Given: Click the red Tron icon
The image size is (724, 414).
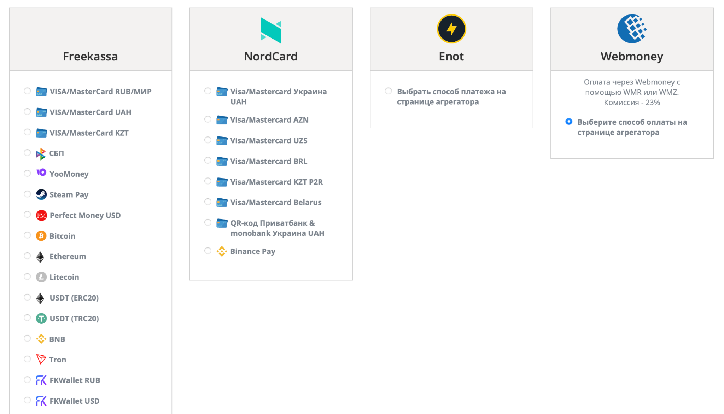Looking at the screenshot, I should coord(41,359).
